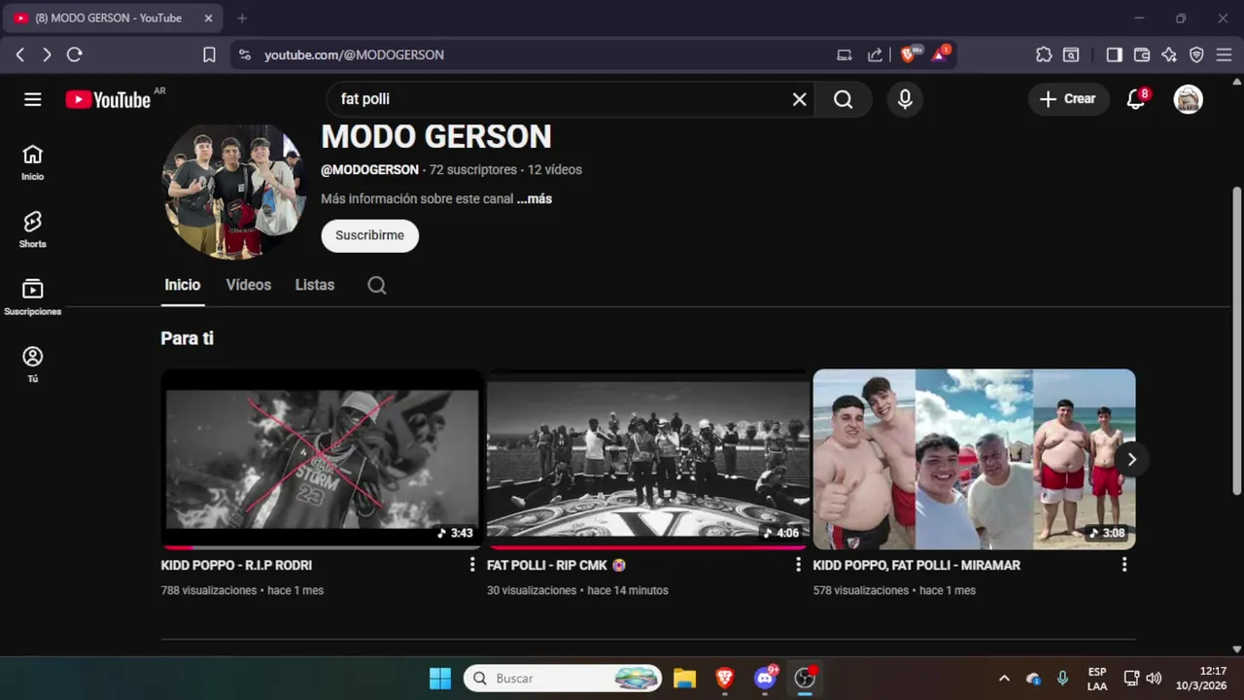Viewport: 1244px width, 700px height.
Task: Clear the search box text
Action: point(799,99)
